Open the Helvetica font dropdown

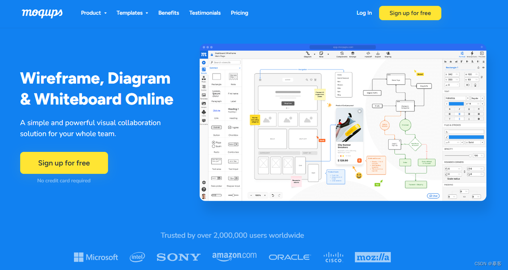click(x=456, y=98)
